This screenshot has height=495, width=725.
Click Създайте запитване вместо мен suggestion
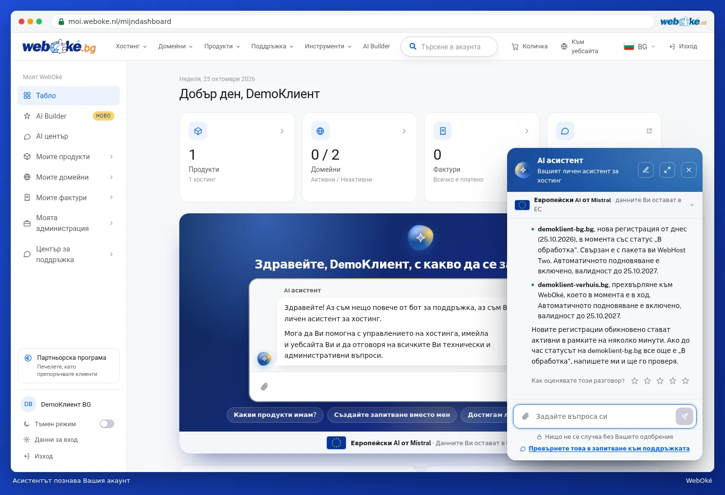392,415
